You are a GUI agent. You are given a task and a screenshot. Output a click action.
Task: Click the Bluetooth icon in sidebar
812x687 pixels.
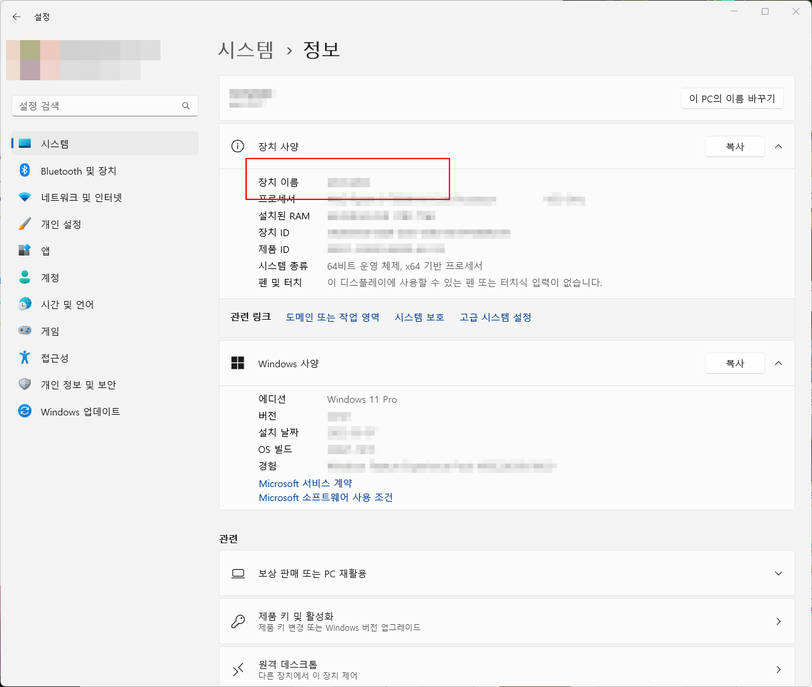25,171
